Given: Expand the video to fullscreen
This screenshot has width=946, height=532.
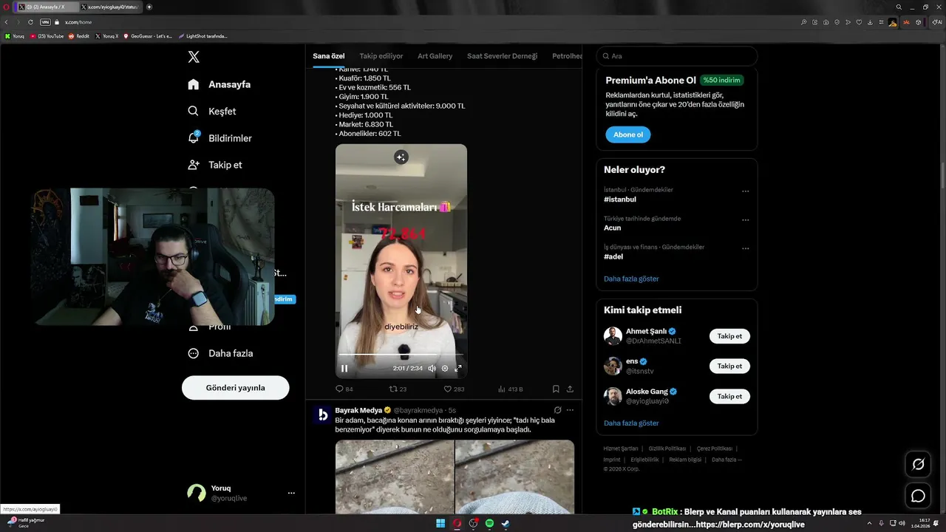Looking at the screenshot, I should 458,368.
